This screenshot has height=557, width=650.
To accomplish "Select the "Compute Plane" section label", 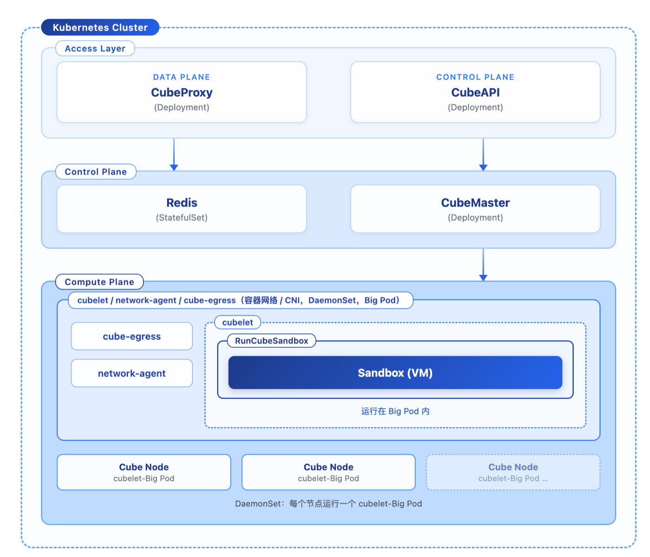I will pyautogui.click(x=99, y=282).
